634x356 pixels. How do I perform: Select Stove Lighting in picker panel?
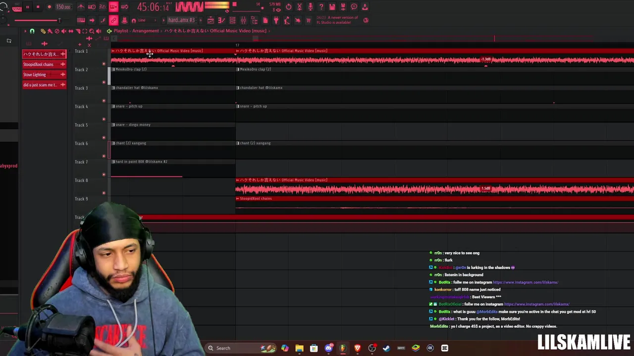[44, 75]
